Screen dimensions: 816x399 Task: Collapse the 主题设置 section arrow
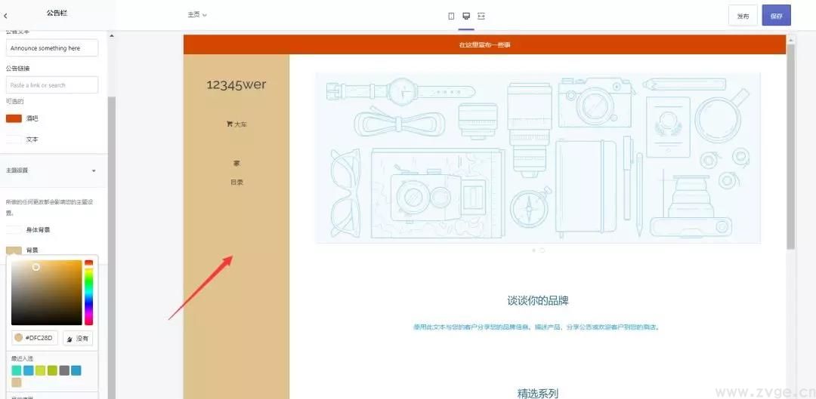pos(94,171)
